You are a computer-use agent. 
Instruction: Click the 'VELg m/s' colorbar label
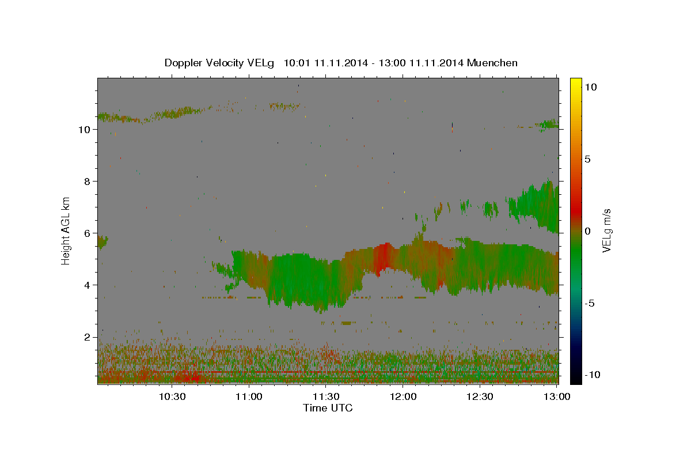(606, 231)
